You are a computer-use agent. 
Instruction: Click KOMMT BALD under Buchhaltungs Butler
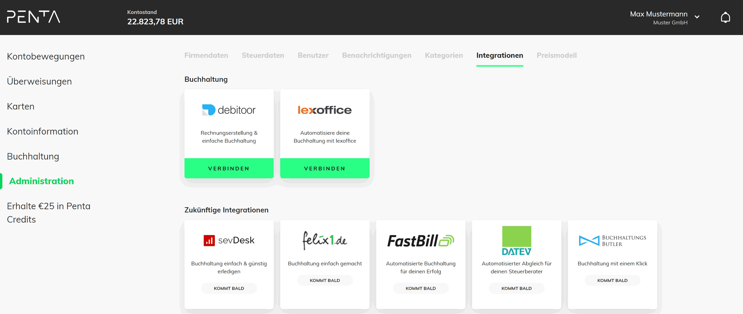[x=613, y=280]
